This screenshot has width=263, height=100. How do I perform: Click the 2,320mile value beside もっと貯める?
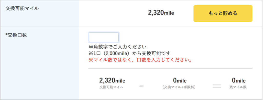[161, 13]
